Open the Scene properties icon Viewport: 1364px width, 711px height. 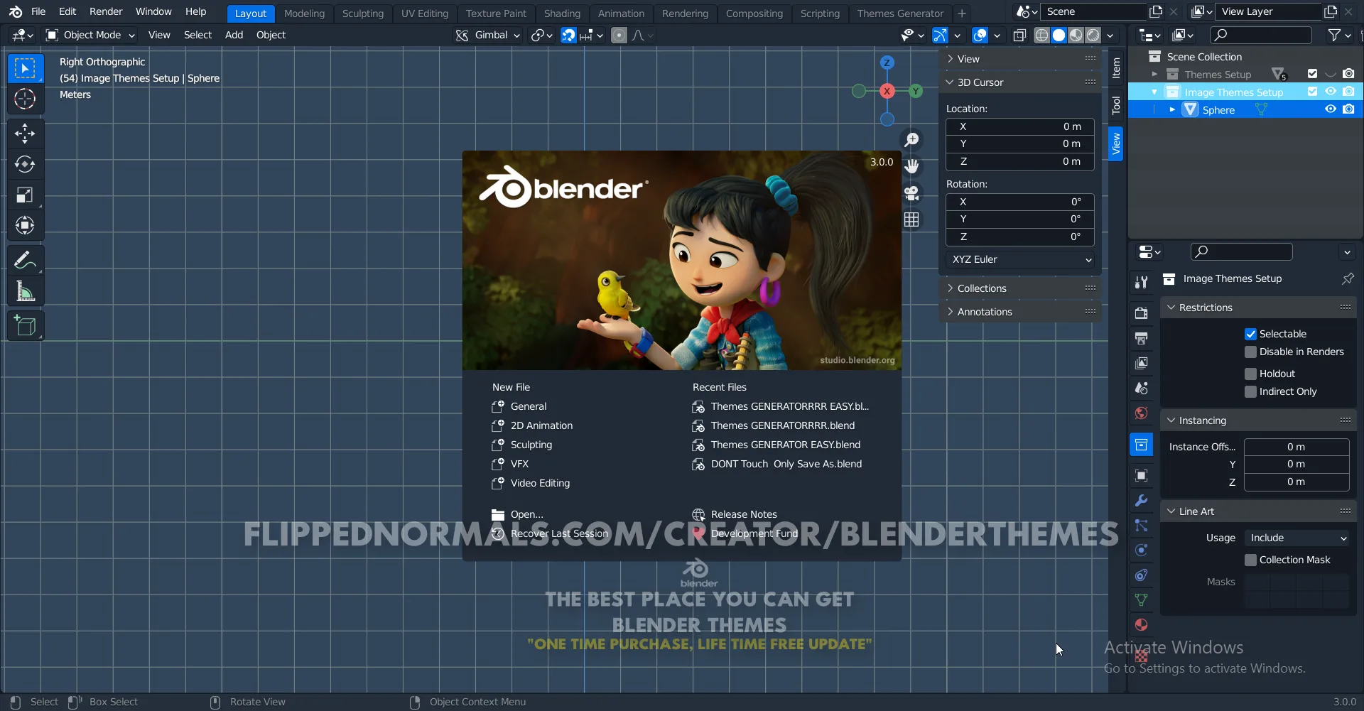[1141, 388]
